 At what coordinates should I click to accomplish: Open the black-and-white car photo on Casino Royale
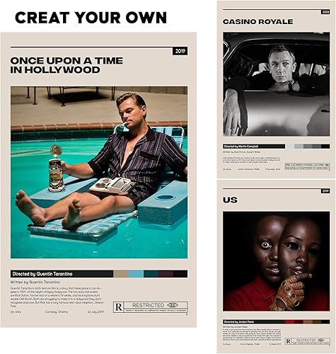(277, 84)
